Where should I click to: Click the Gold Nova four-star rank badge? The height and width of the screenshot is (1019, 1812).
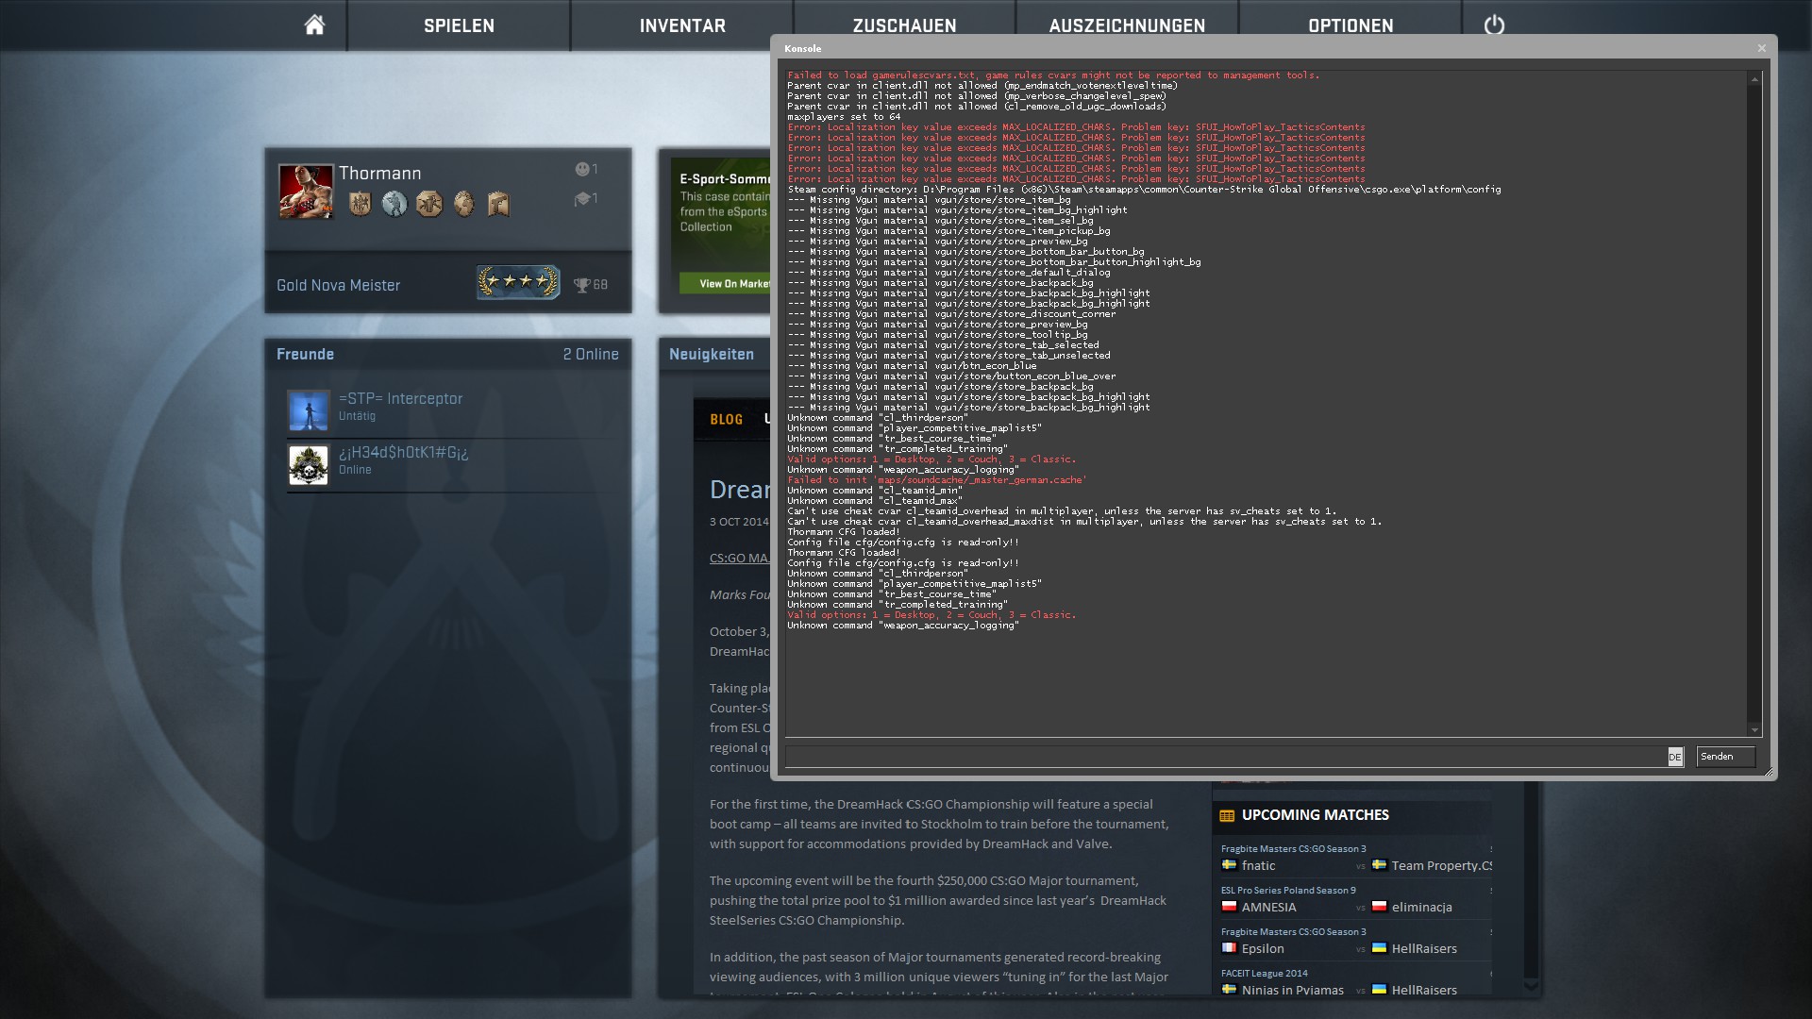point(518,282)
